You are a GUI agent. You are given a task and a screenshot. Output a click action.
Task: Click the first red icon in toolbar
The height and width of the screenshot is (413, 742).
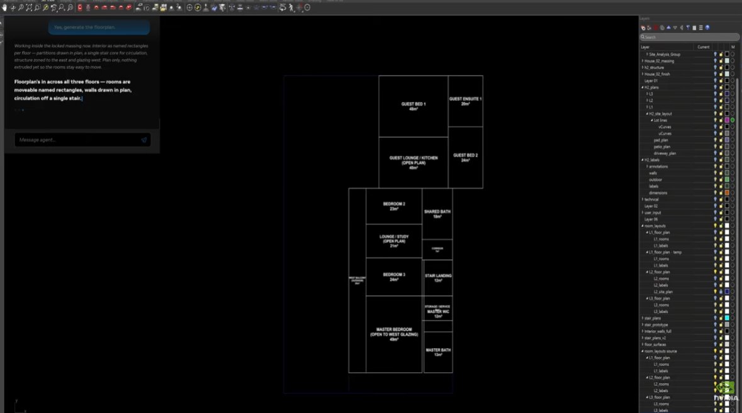80,8
